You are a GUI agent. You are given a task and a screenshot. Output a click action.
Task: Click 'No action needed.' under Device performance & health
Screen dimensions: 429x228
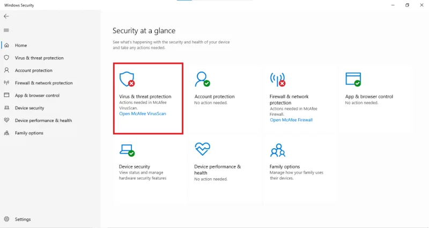pos(211,179)
